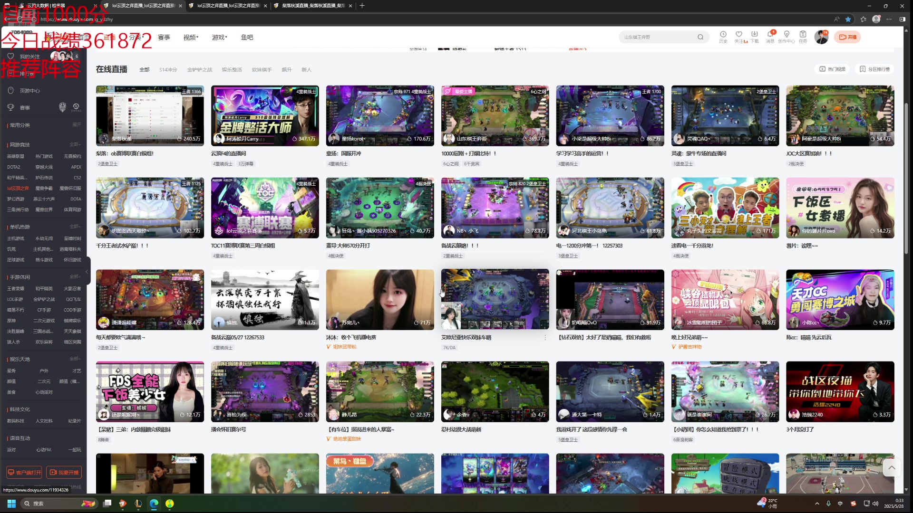Click the volume icon in system tray

(875, 503)
